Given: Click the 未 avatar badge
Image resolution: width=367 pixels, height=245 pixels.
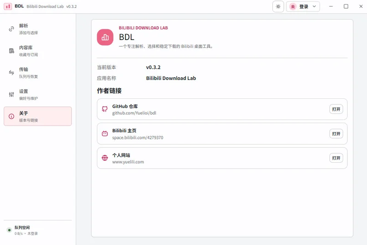Looking at the screenshot, I should click(x=293, y=6).
